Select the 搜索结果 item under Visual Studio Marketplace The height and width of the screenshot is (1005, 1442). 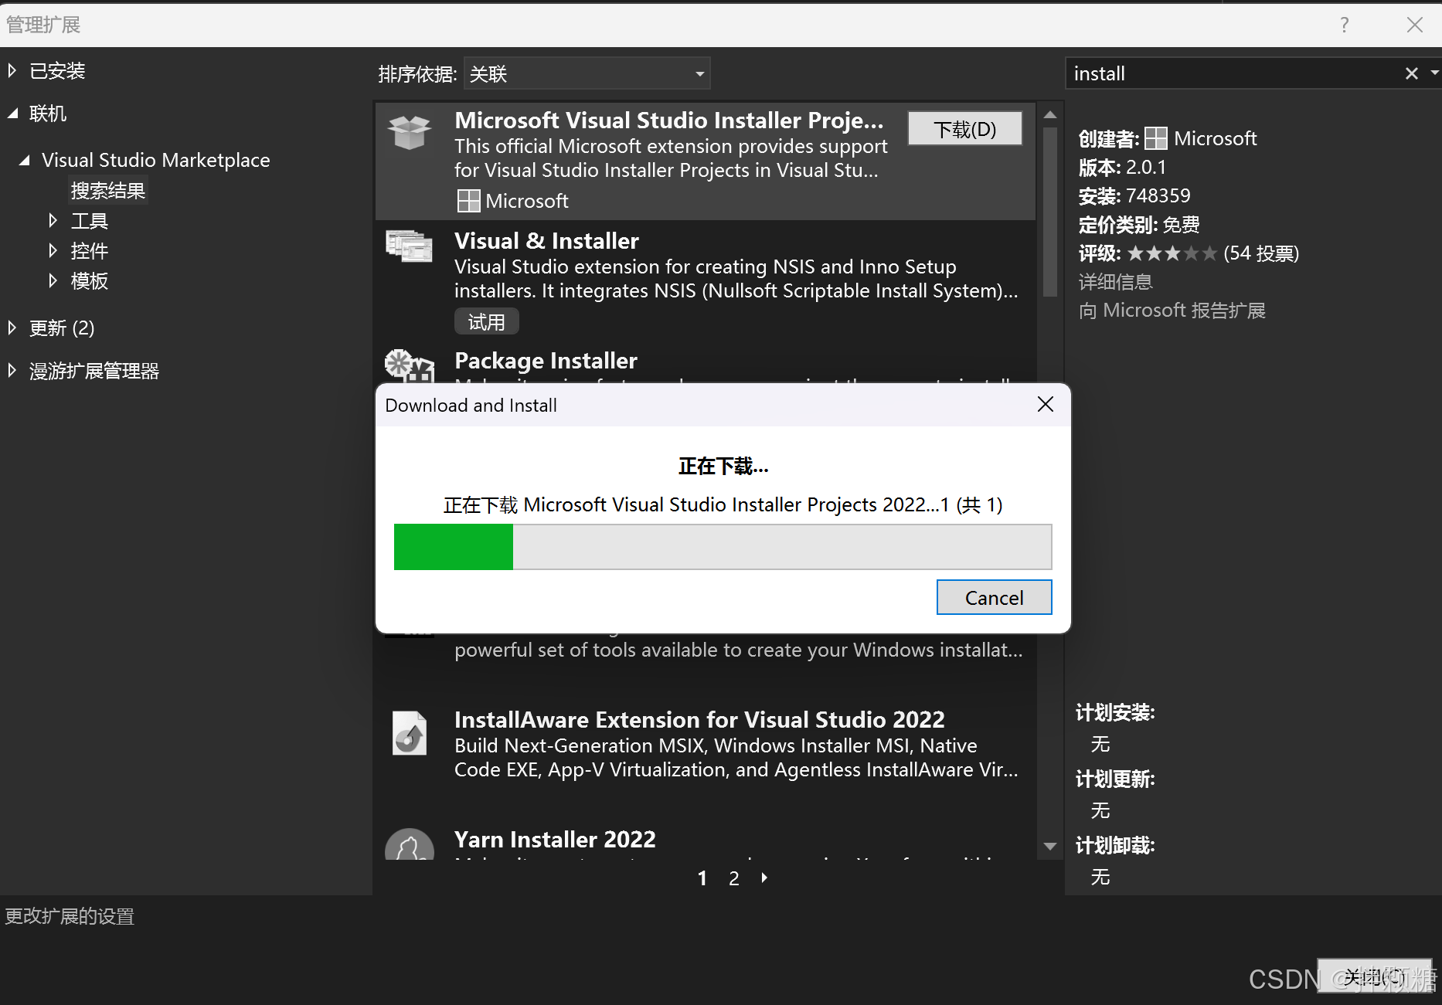(x=107, y=190)
